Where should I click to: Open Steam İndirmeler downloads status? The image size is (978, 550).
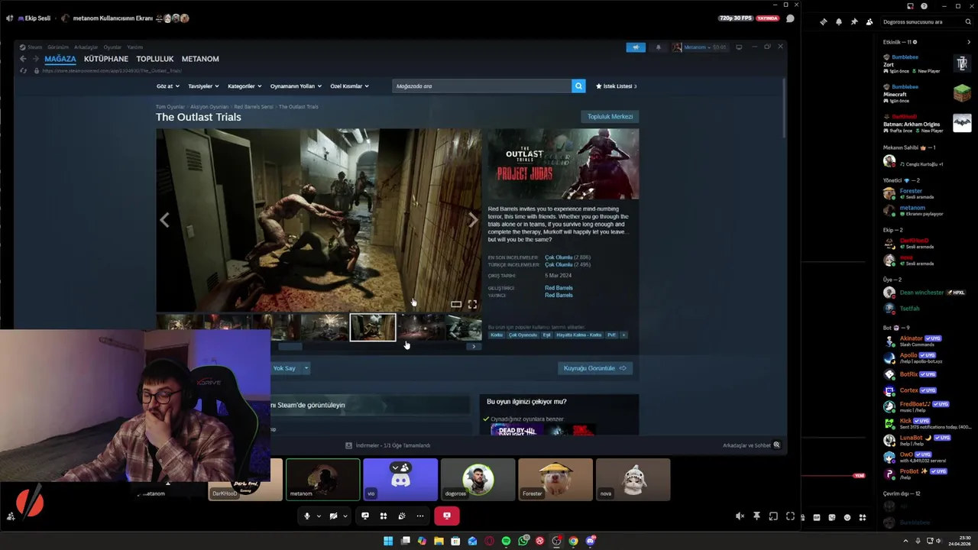[x=388, y=445]
